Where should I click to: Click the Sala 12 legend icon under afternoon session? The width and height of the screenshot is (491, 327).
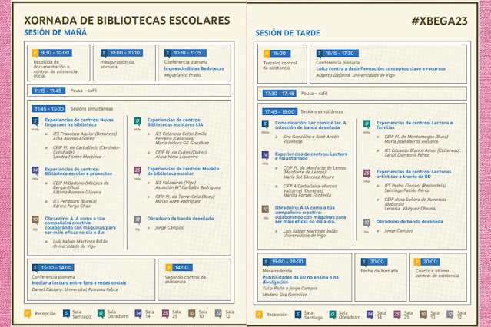450,315
